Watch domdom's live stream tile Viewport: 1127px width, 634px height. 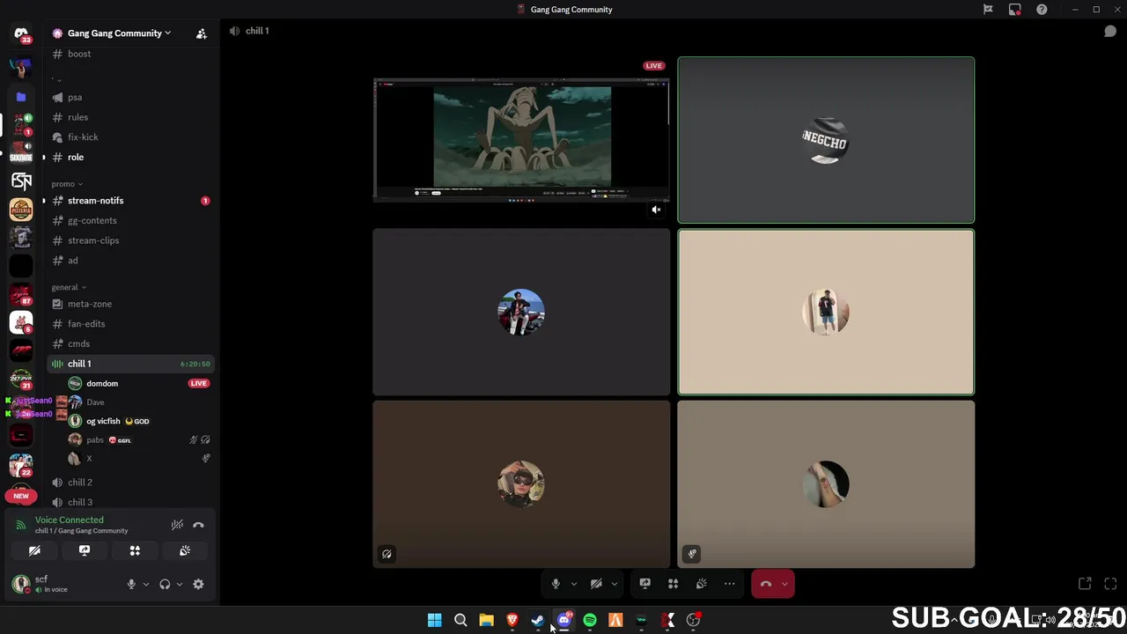521,140
